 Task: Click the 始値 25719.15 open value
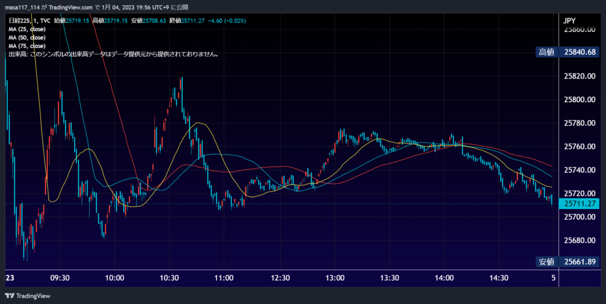point(72,21)
